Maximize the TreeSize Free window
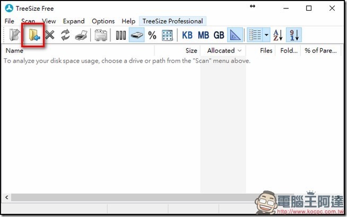The height and width of the screenshot is (217, 347). (309, 8)
